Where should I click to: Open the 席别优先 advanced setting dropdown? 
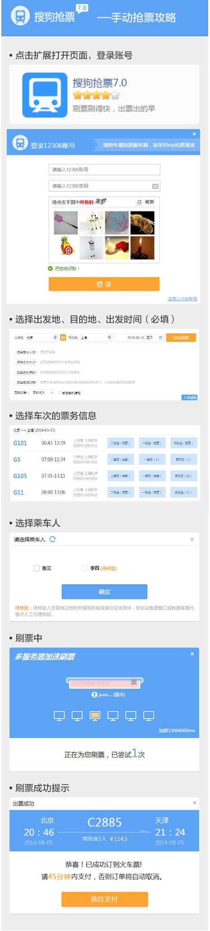click(x=42, y=393)
